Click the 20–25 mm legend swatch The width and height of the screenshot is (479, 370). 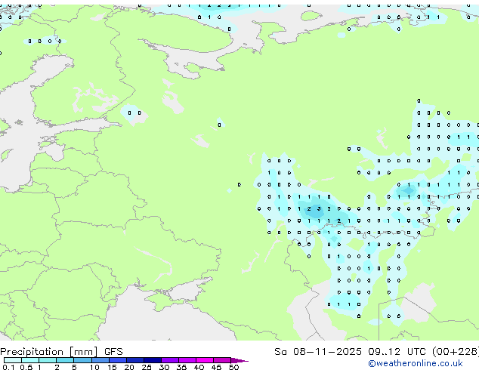point(134,360)
